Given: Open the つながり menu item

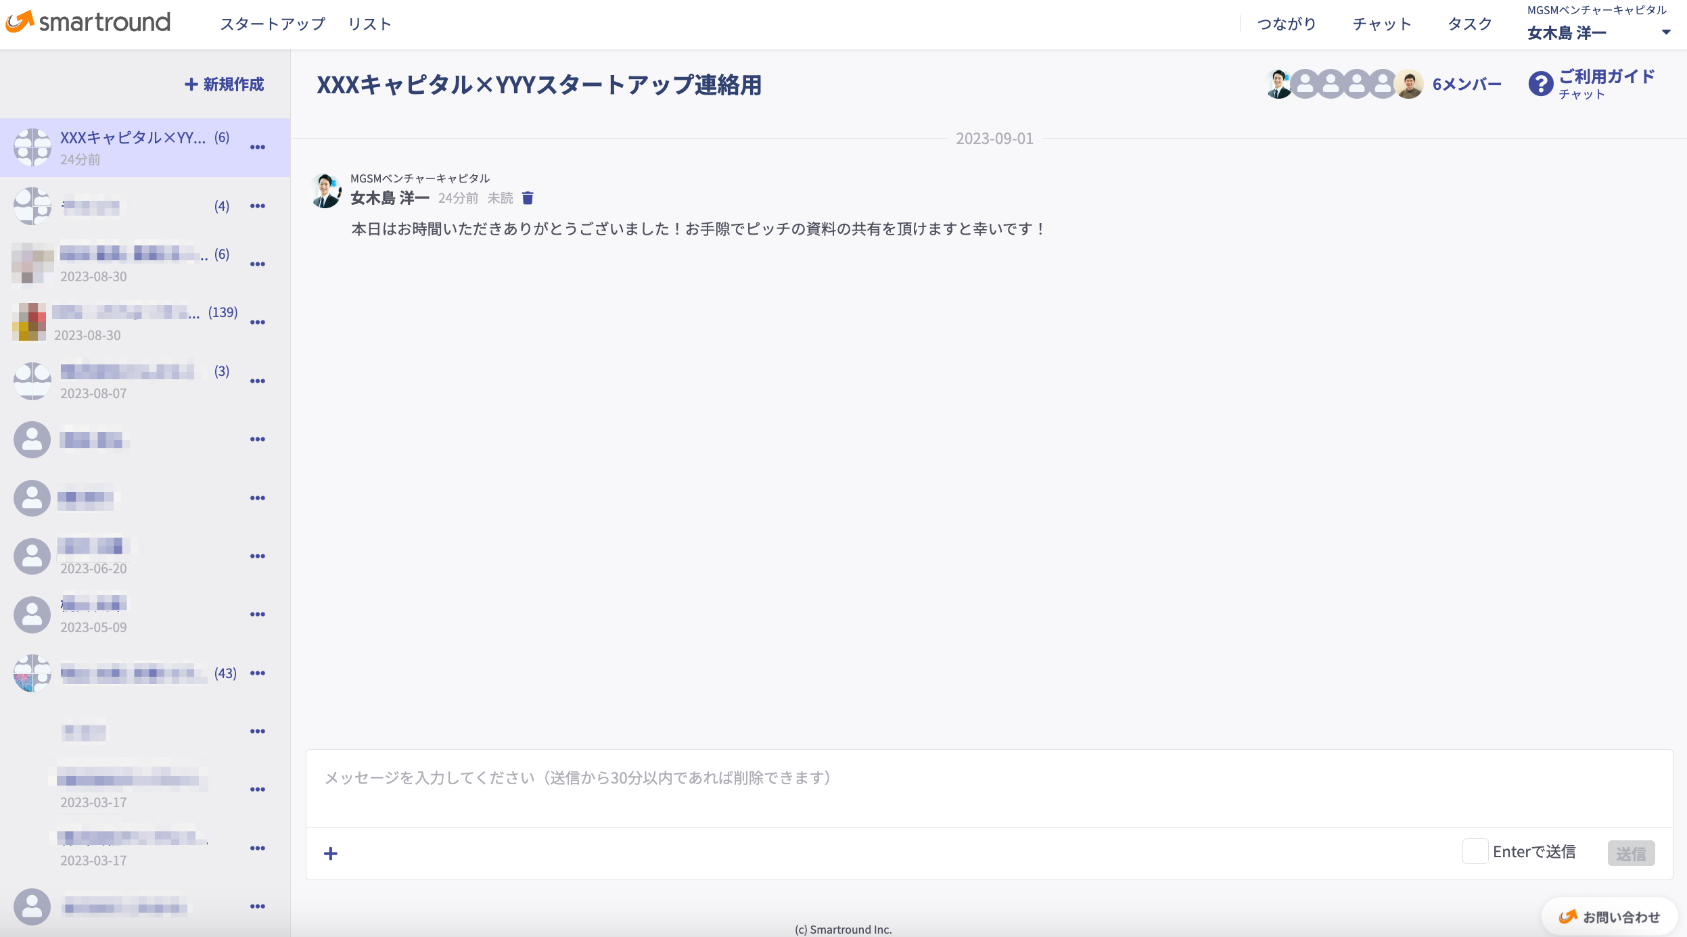Looking at the screenshot, I should (x=1286, y=24).
